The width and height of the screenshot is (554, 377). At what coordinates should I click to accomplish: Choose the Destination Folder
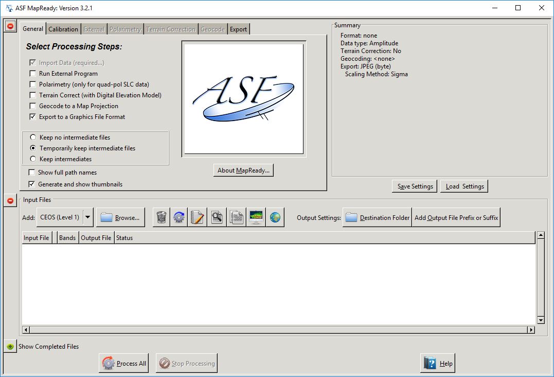[x=377, y=217]
